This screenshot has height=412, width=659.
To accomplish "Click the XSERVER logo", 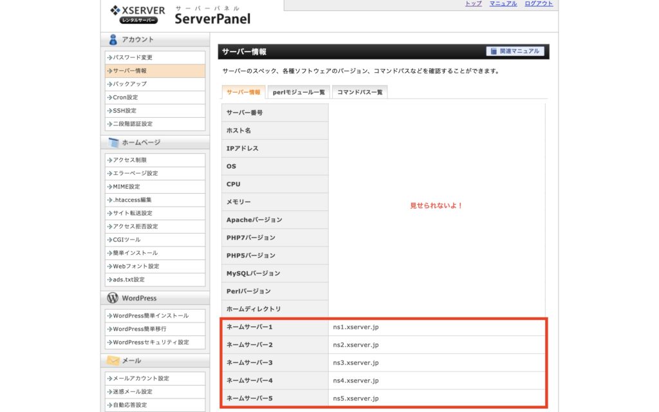I will click(x=138, y=14).
